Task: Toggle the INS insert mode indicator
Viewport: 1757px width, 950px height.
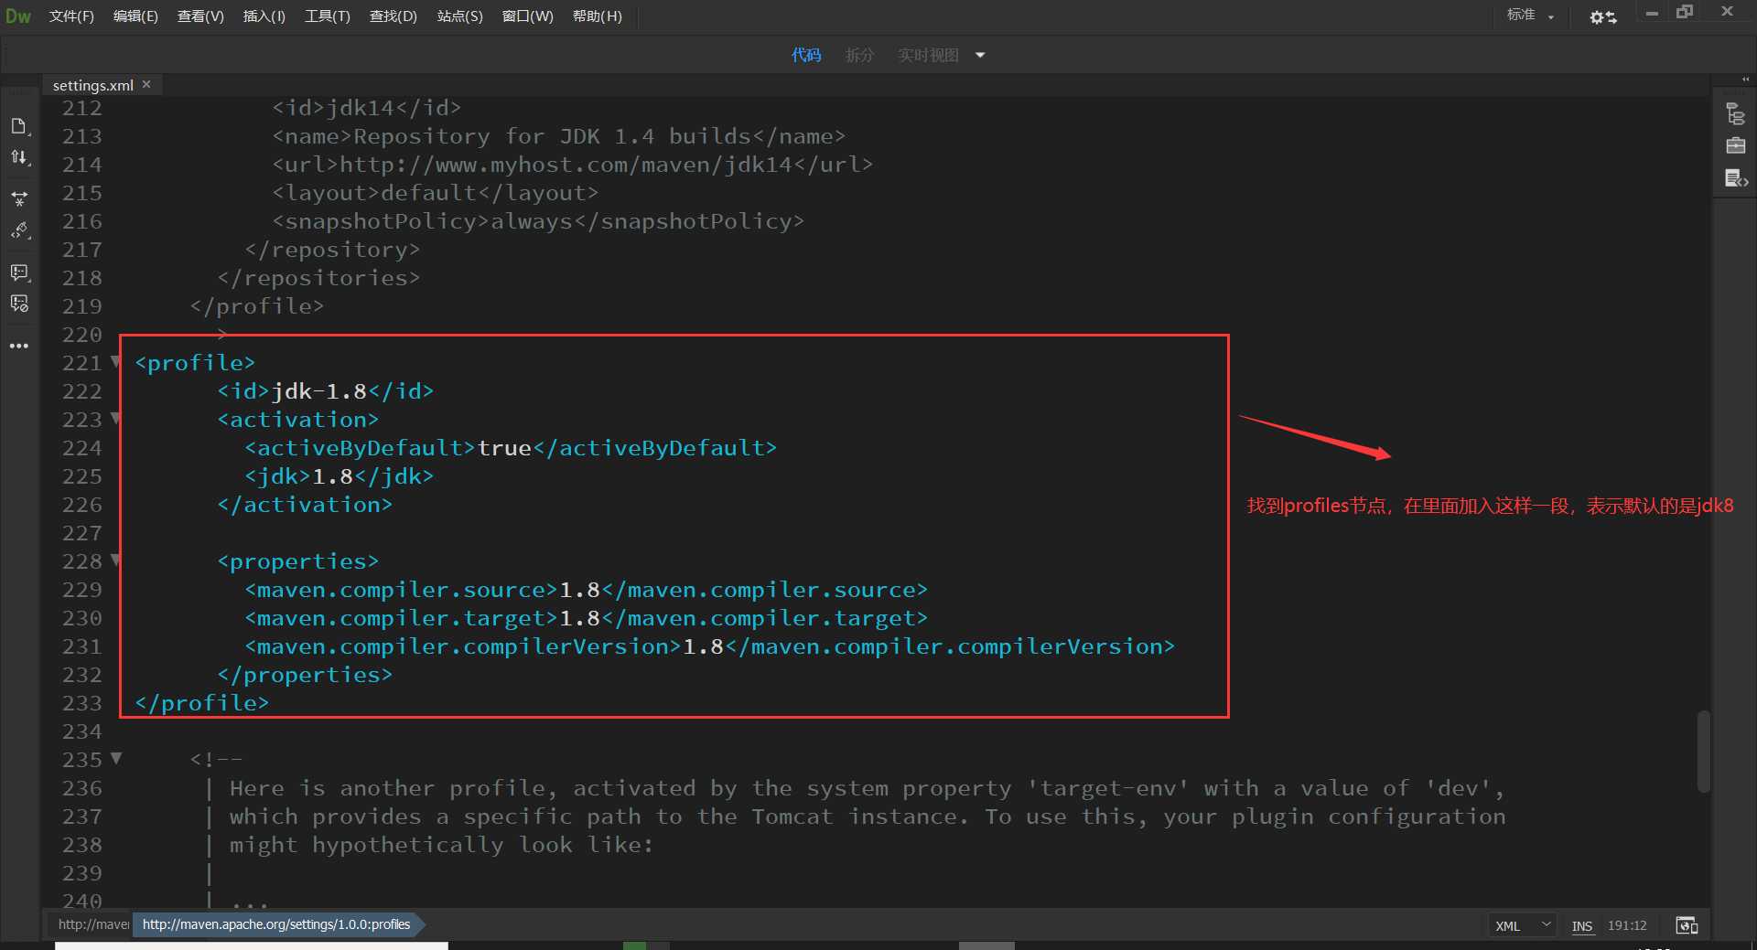Action: click(1581, 925)
